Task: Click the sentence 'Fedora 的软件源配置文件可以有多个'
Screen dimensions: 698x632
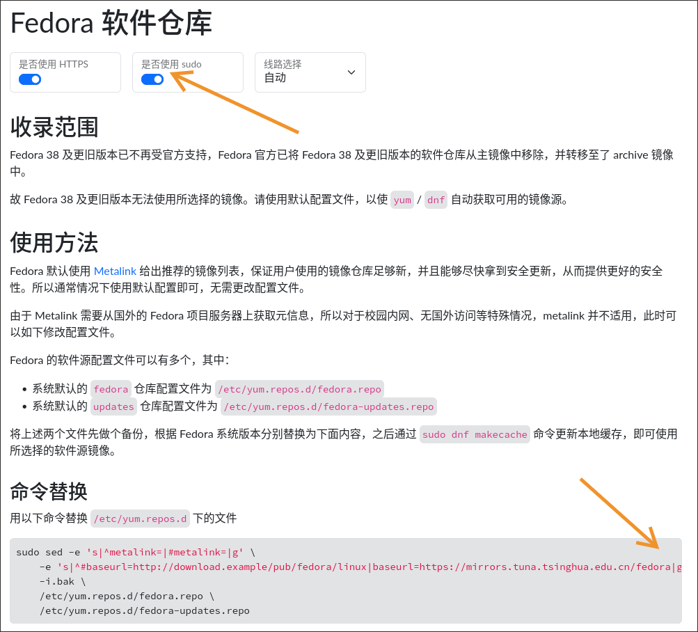Action: coord(119,360)
